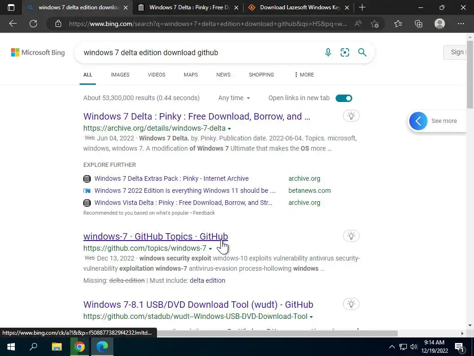This screenshot has height=356, width=474.
Task: Submit search with magnifier icon
Action: click(362, 52)
